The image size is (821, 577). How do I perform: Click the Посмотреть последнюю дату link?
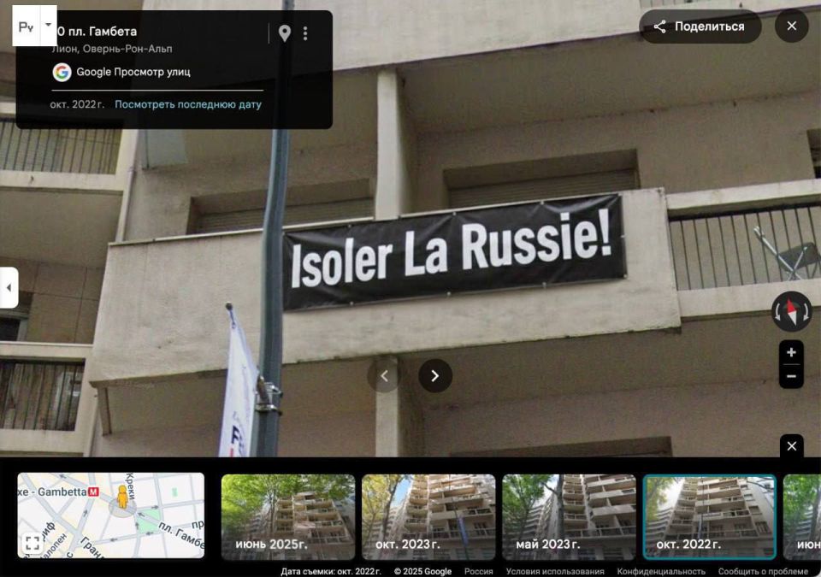click(188, 104)
